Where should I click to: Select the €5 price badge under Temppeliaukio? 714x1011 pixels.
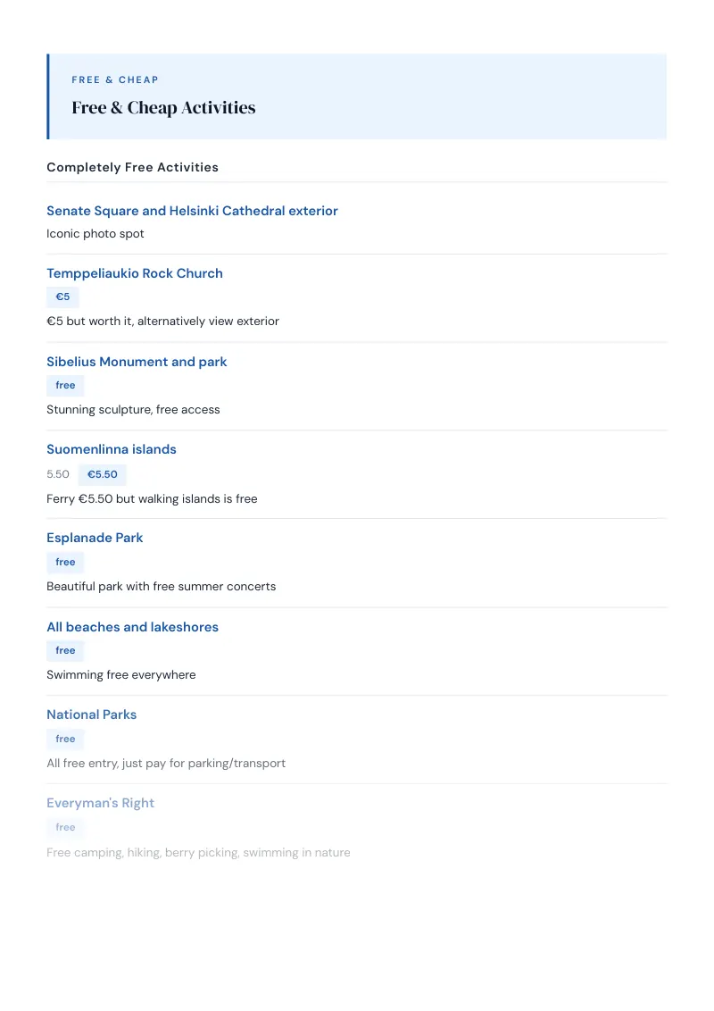[62, 297]
